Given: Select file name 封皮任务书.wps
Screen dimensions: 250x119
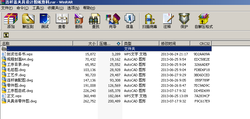Looking at the screenshot, I should click(20, 54).
